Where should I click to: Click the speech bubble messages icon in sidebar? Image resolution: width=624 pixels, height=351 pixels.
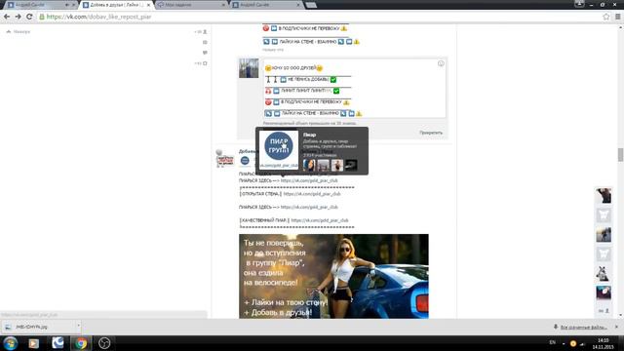205,53
